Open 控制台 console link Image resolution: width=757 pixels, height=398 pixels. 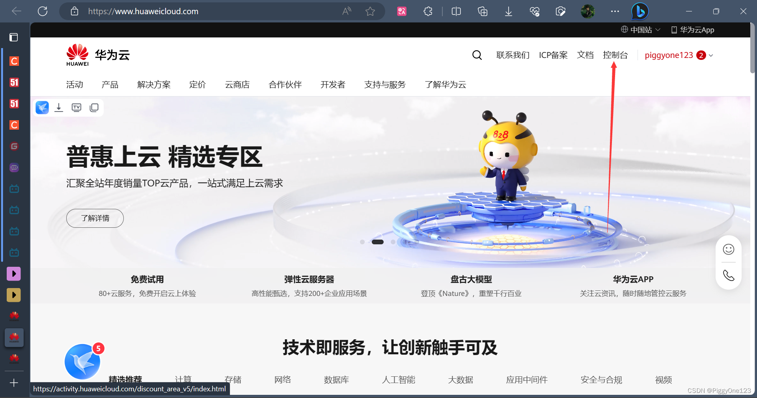tap(615, 55)
